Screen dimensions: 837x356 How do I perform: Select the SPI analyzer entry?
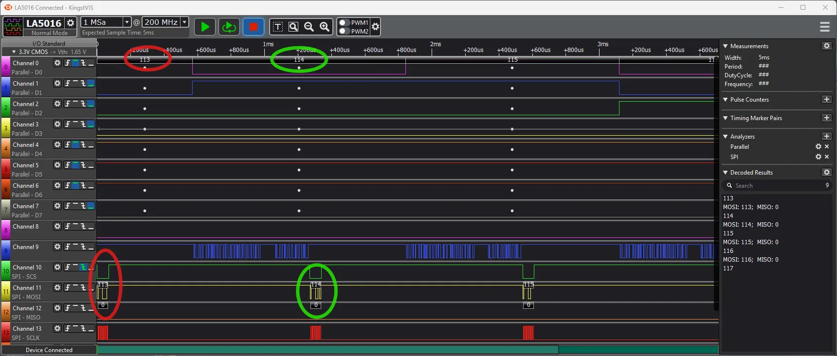[x=734, y=157]
